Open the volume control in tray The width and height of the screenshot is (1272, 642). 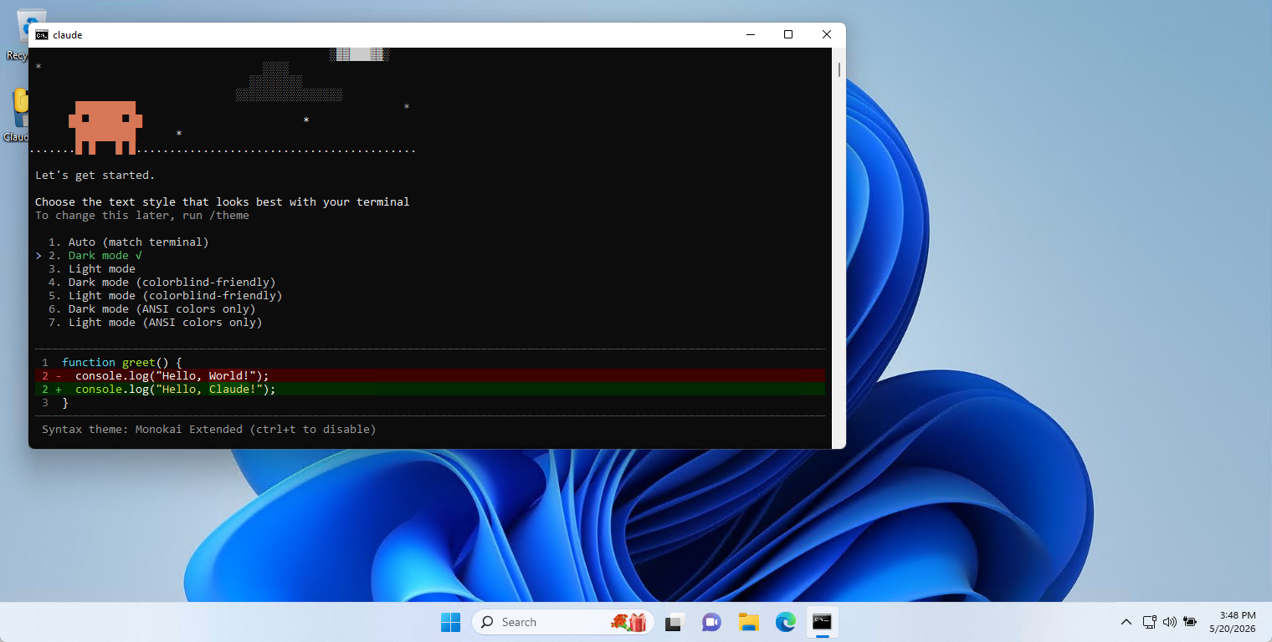[1170, 622]
